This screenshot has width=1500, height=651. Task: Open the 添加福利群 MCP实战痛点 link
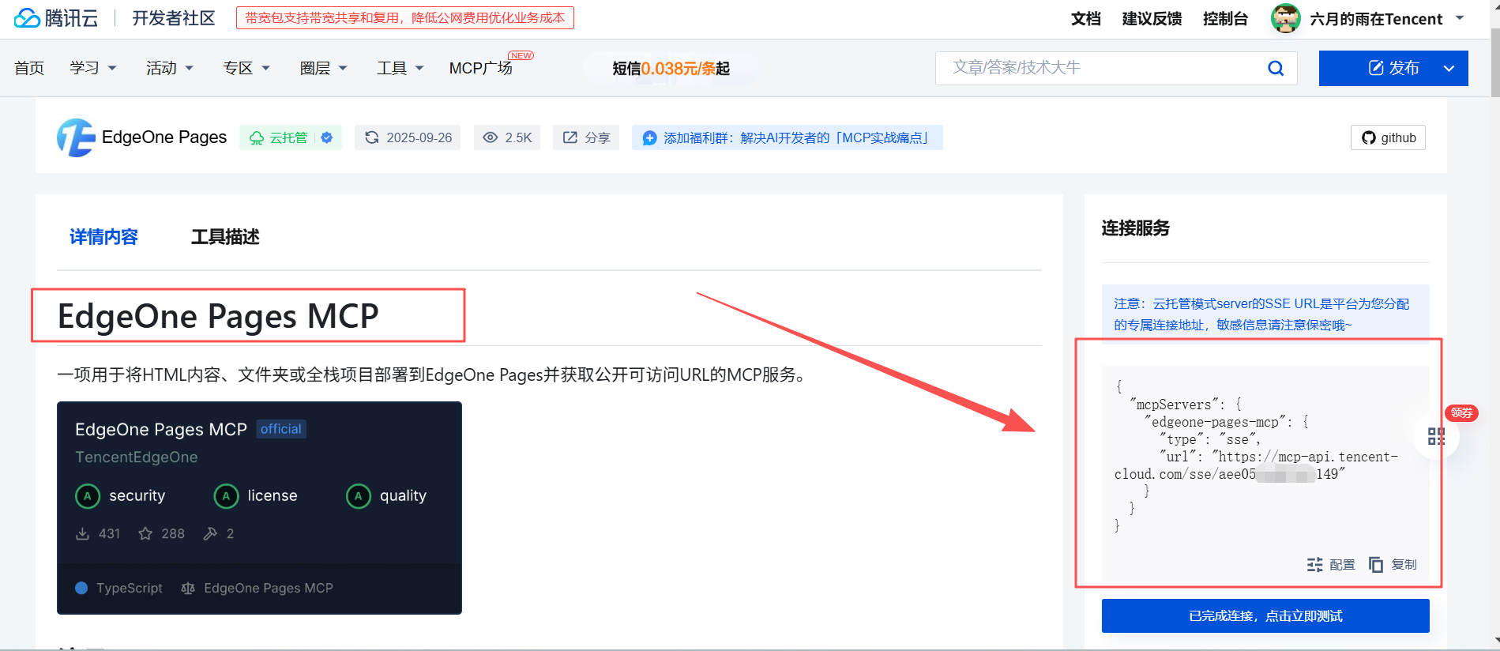[x=787, y=137]
